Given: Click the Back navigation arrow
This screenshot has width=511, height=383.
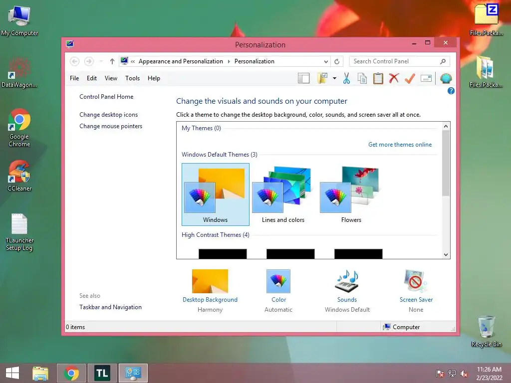Looking at the screenshot, I should tap(75, 61).
